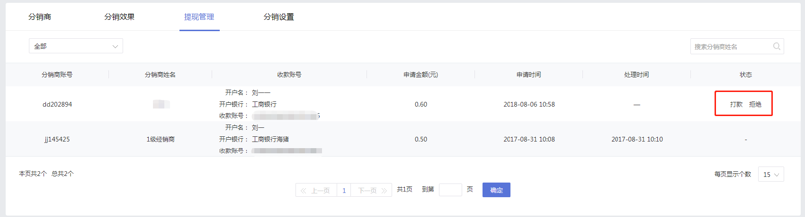Expand the 全部 status filter dropdown
This screenshot has width=805, height=217.
click(x=76, y=46)
